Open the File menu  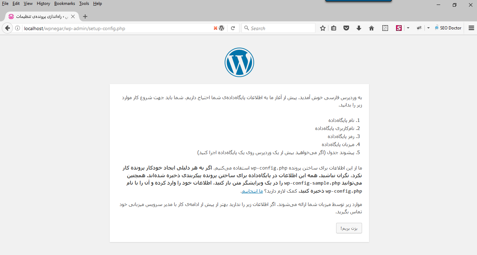(x=5, y=4)
